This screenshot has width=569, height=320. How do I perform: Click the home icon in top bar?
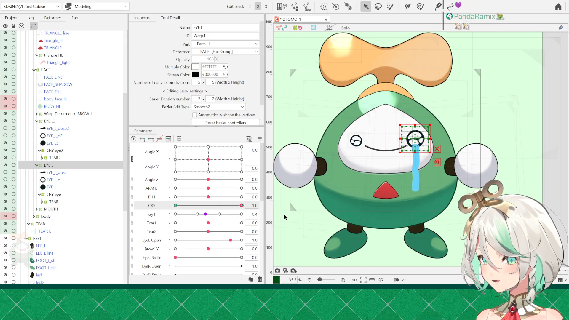(558, 7)
